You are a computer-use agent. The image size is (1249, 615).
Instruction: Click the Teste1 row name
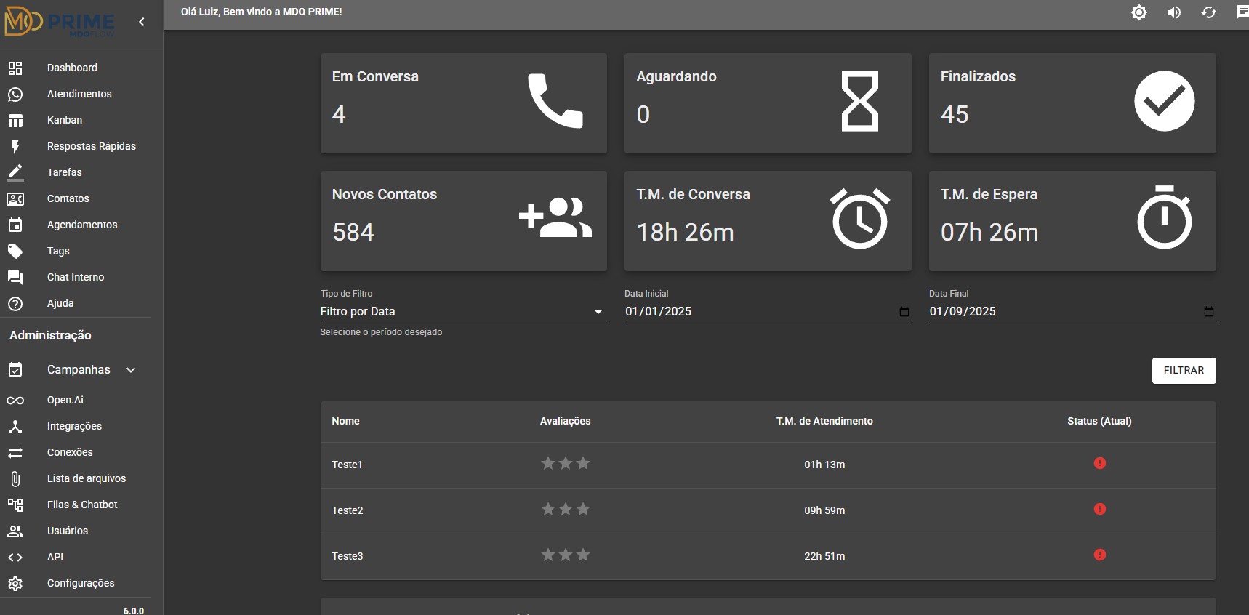347,465
